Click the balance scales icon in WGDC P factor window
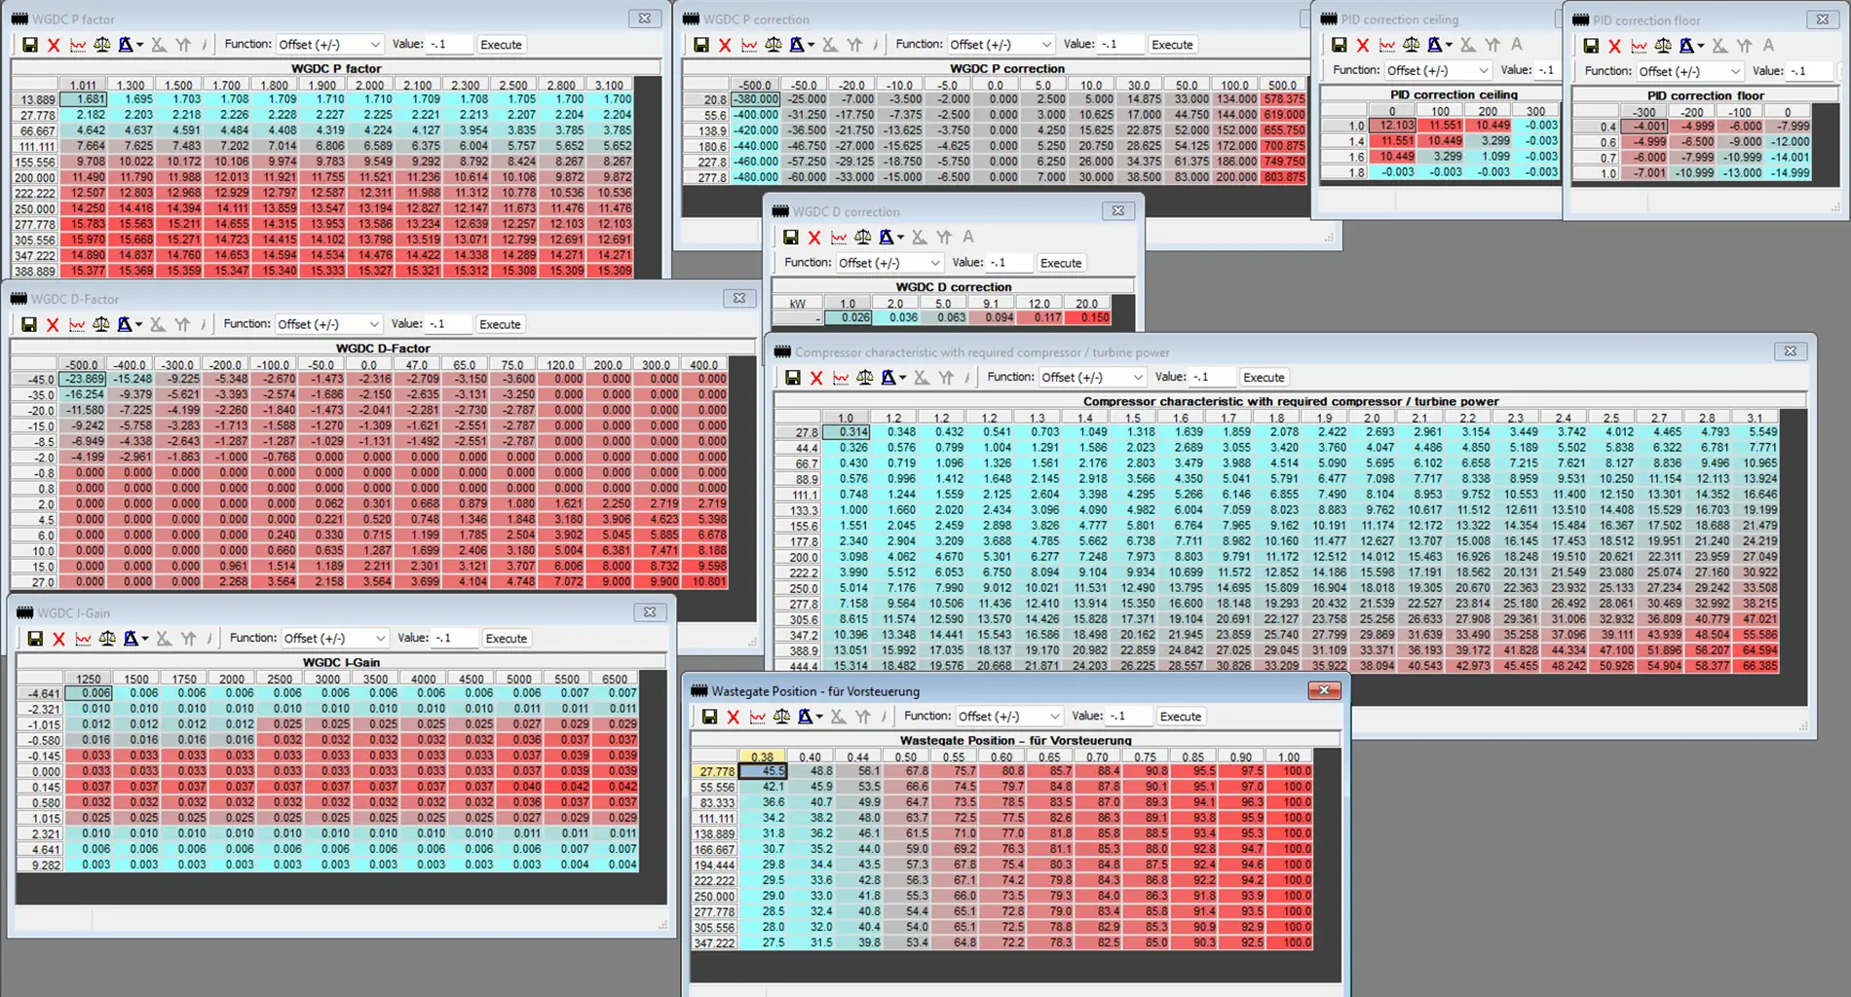 101,45
